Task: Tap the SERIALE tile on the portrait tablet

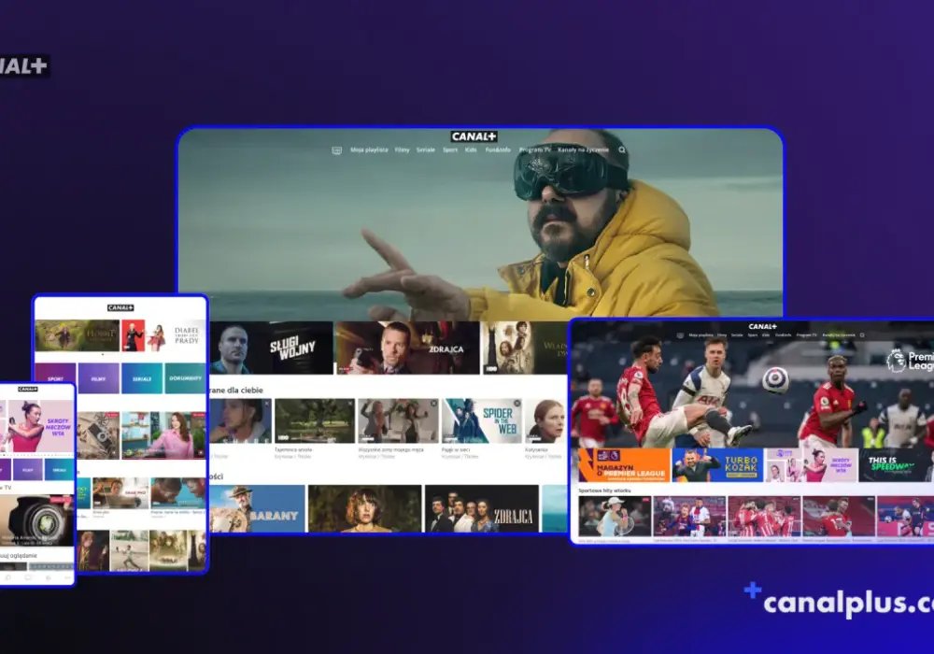Action: coord(142,378)
